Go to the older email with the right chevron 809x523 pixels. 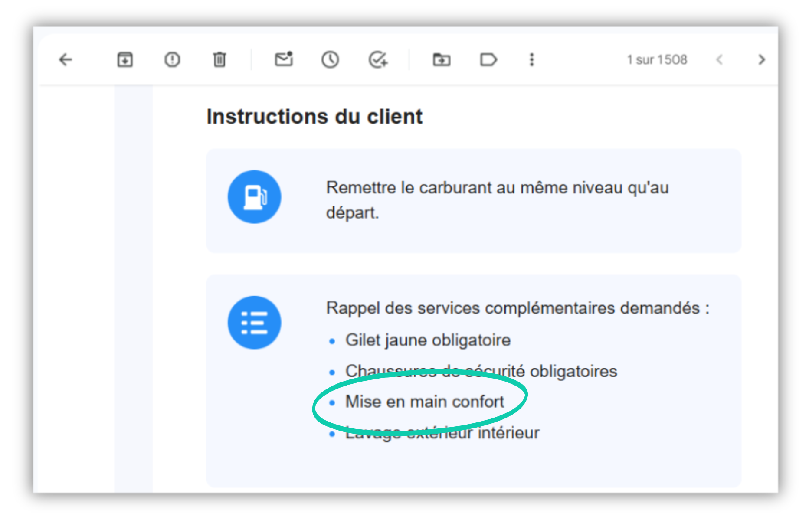point(761,59)
